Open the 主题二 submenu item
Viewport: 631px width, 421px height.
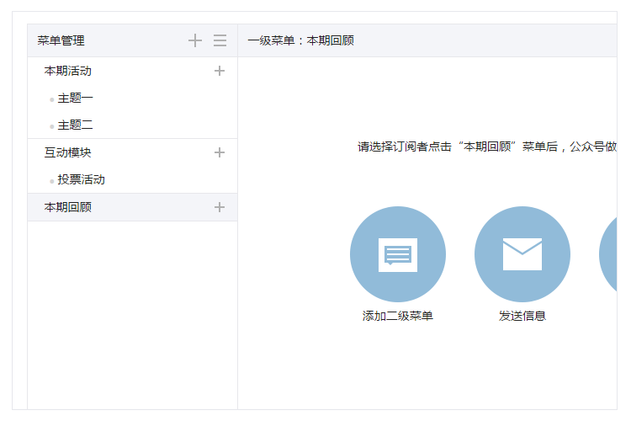tap(75, 125)
